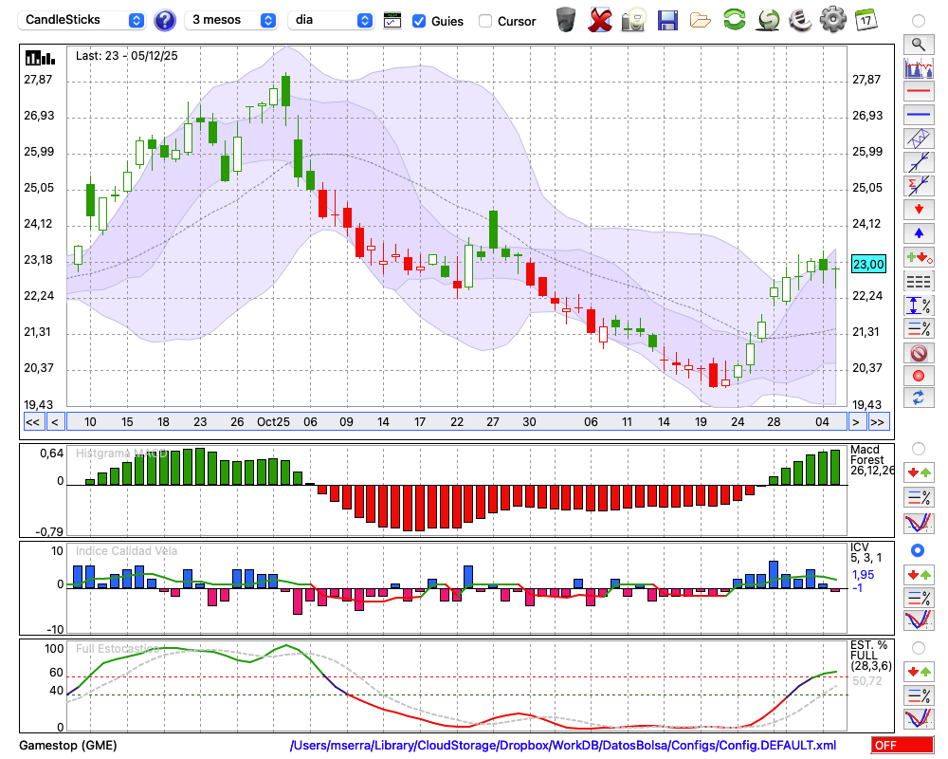Click the blue floppy disk save icon

click(667, 19)
